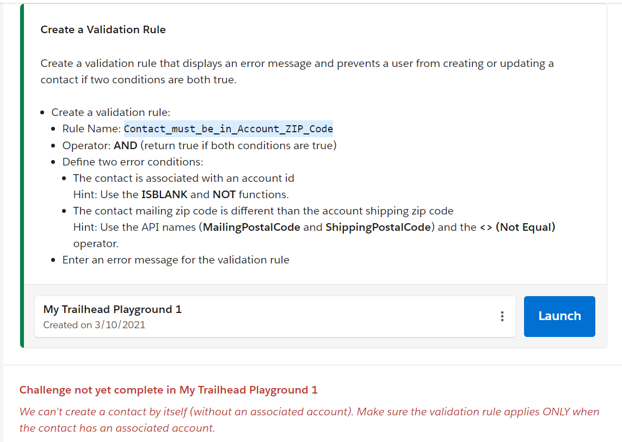The height and width of the screenshot is (442, 622).
Task: Open the playground options kebab menu
Action: [x=502, y=316]
